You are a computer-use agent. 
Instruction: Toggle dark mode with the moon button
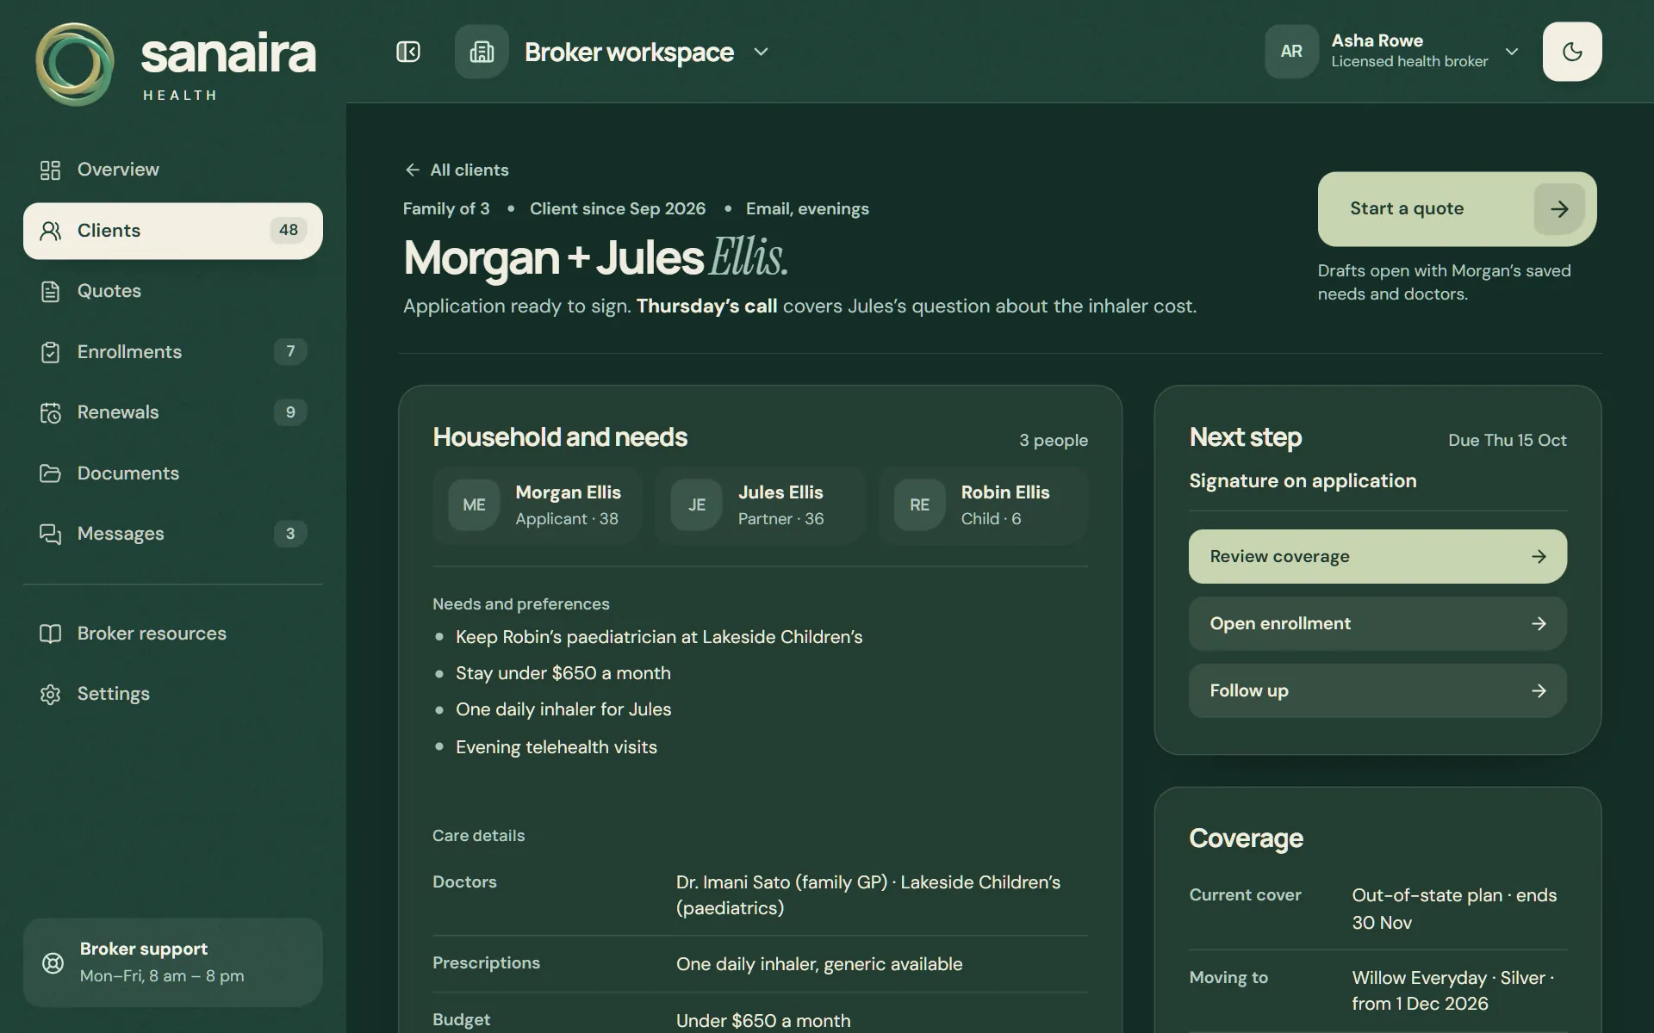(1572, 52)
